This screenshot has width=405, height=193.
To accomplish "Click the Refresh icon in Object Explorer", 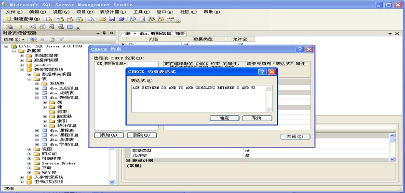I will coord(52,40).
